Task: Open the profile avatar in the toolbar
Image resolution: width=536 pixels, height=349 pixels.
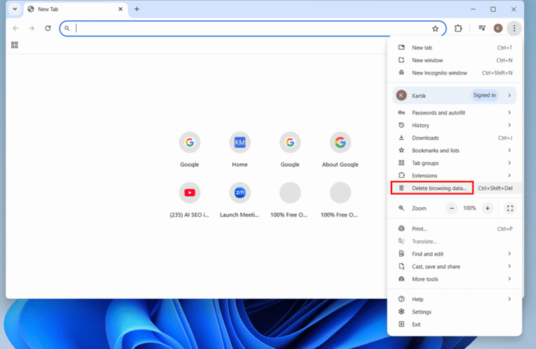Action: [498, 29]
